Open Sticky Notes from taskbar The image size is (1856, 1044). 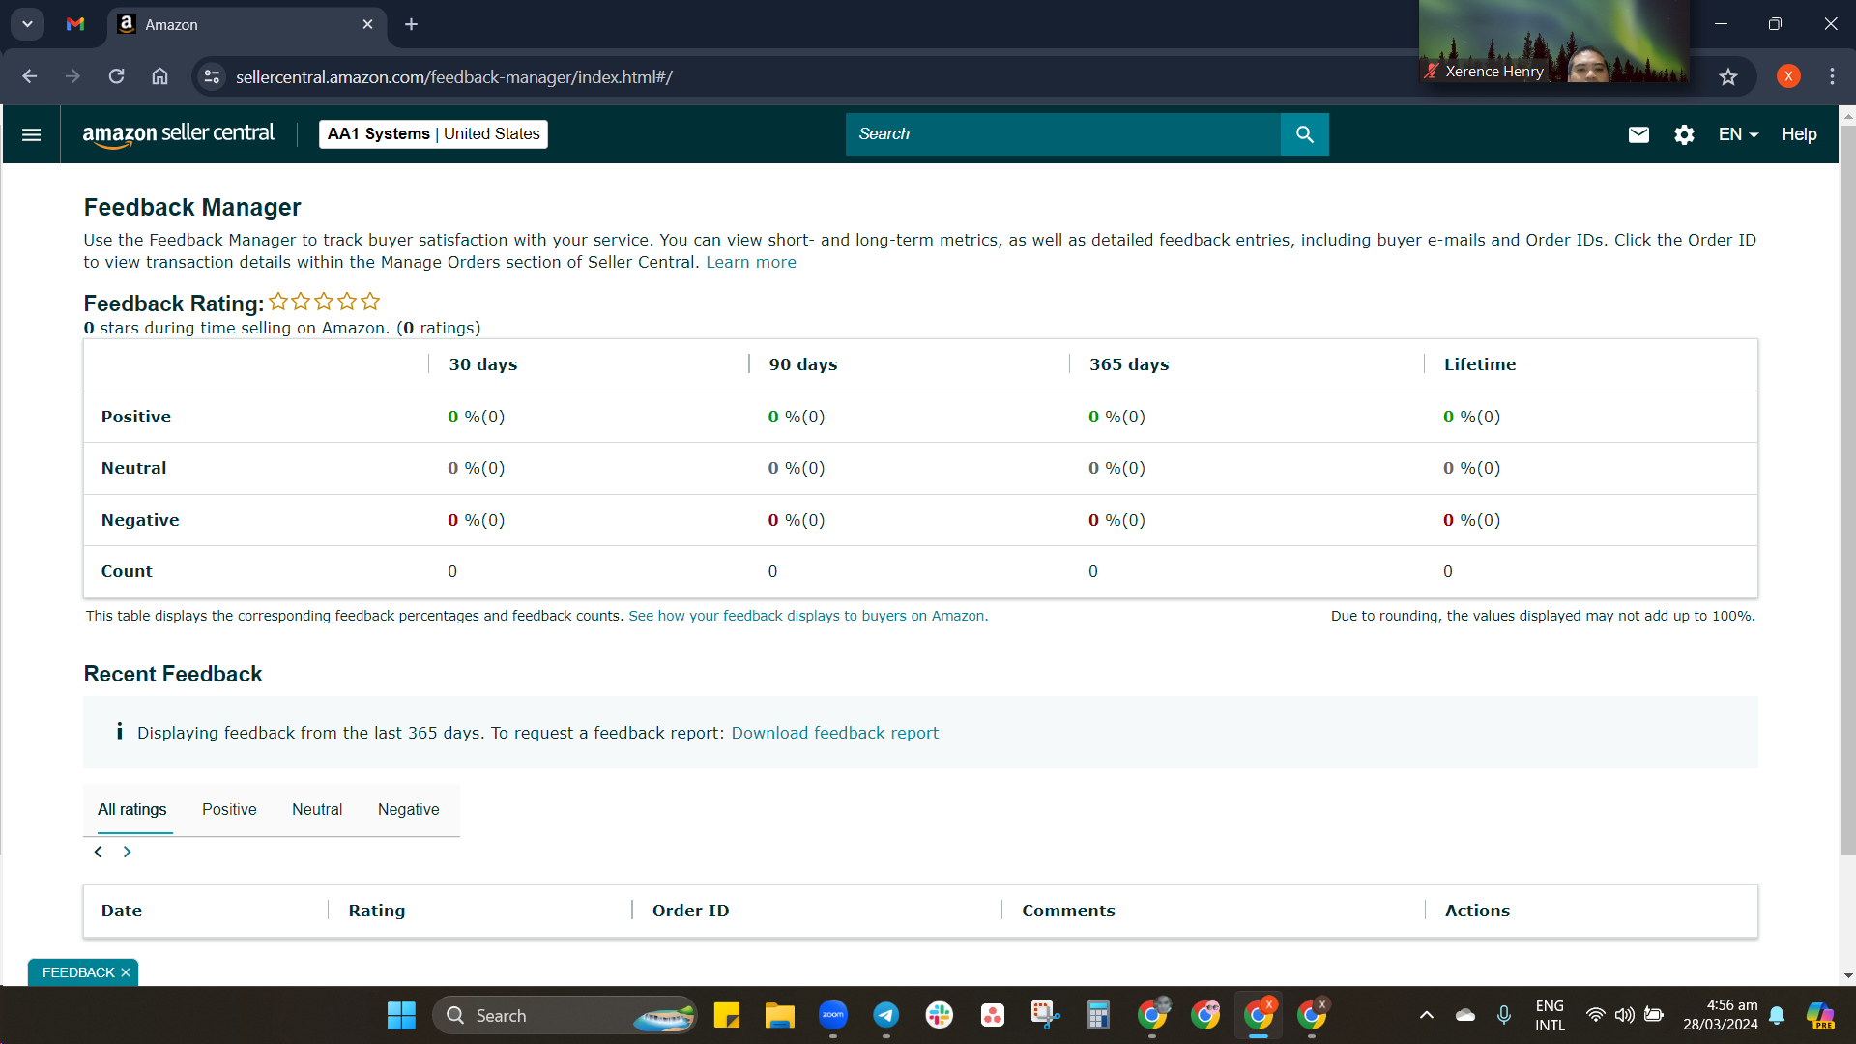pos(726,1016)
